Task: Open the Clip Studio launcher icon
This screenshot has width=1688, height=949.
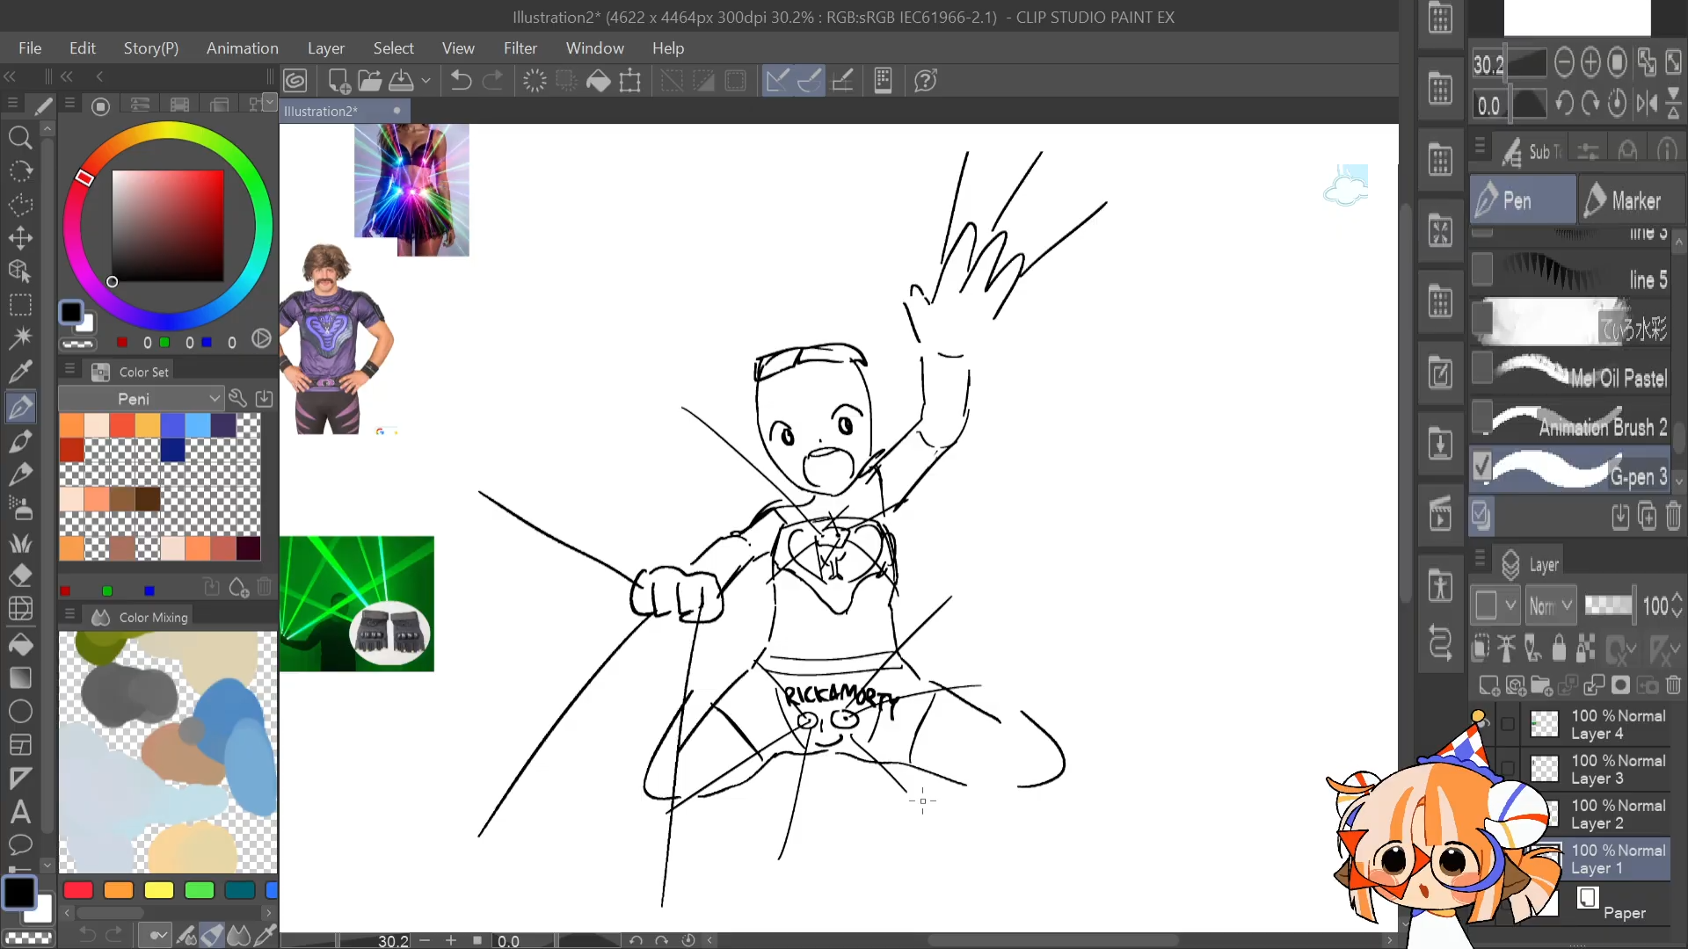Action: pos(295,81)
